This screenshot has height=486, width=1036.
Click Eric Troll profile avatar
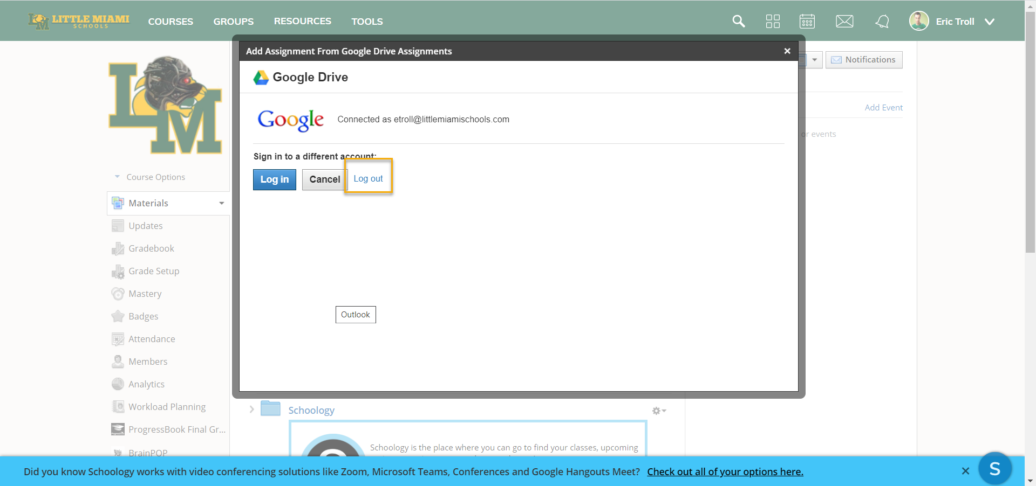click(919, 21)
